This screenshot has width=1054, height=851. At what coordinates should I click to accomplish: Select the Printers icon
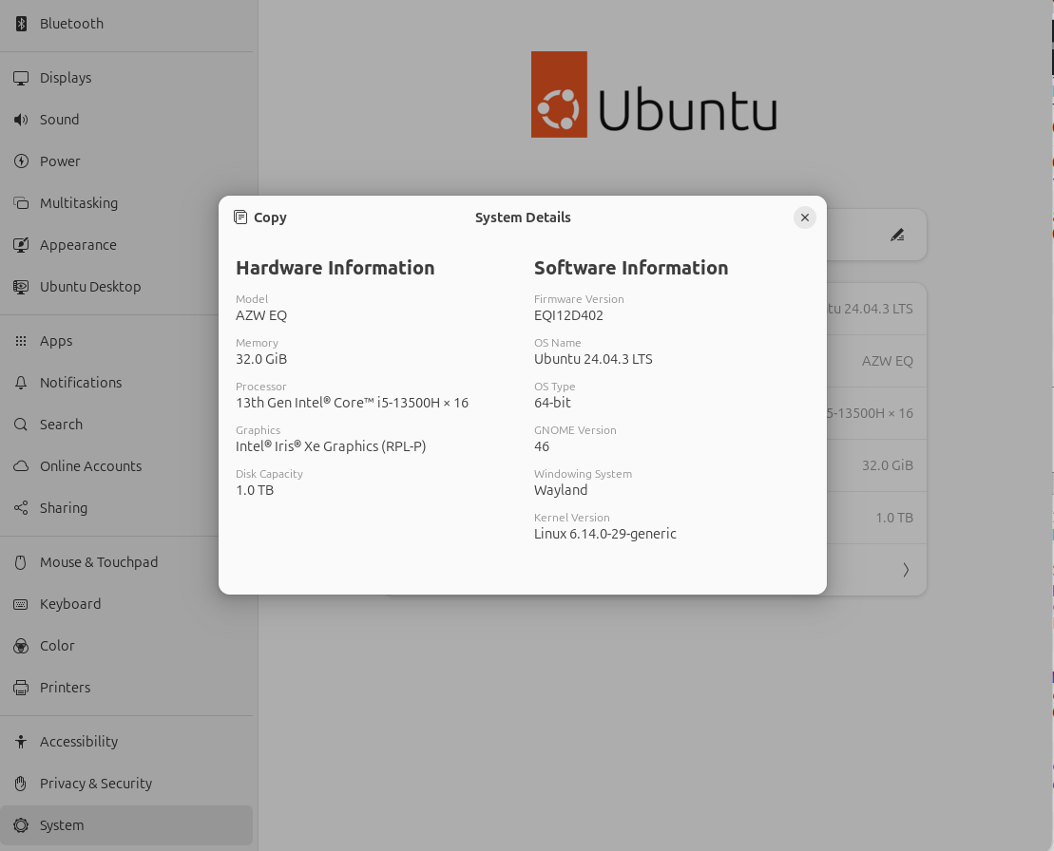pyautogui.click(x=21, y=688)
